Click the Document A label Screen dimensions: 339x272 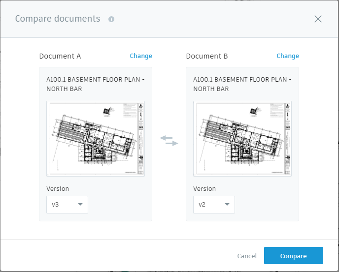click(x=60, y=56)
